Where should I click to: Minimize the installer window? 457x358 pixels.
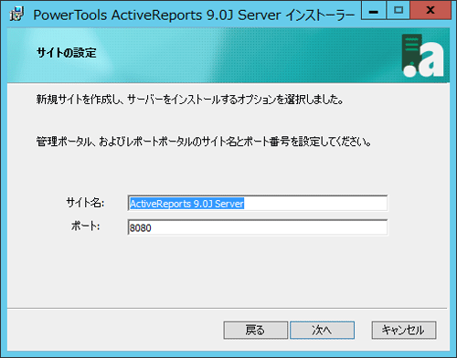374,11
